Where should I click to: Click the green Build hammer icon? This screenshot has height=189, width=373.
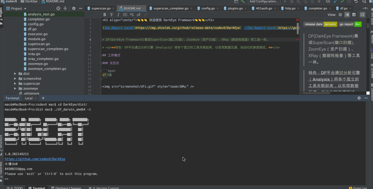click(x=243, y=1)
